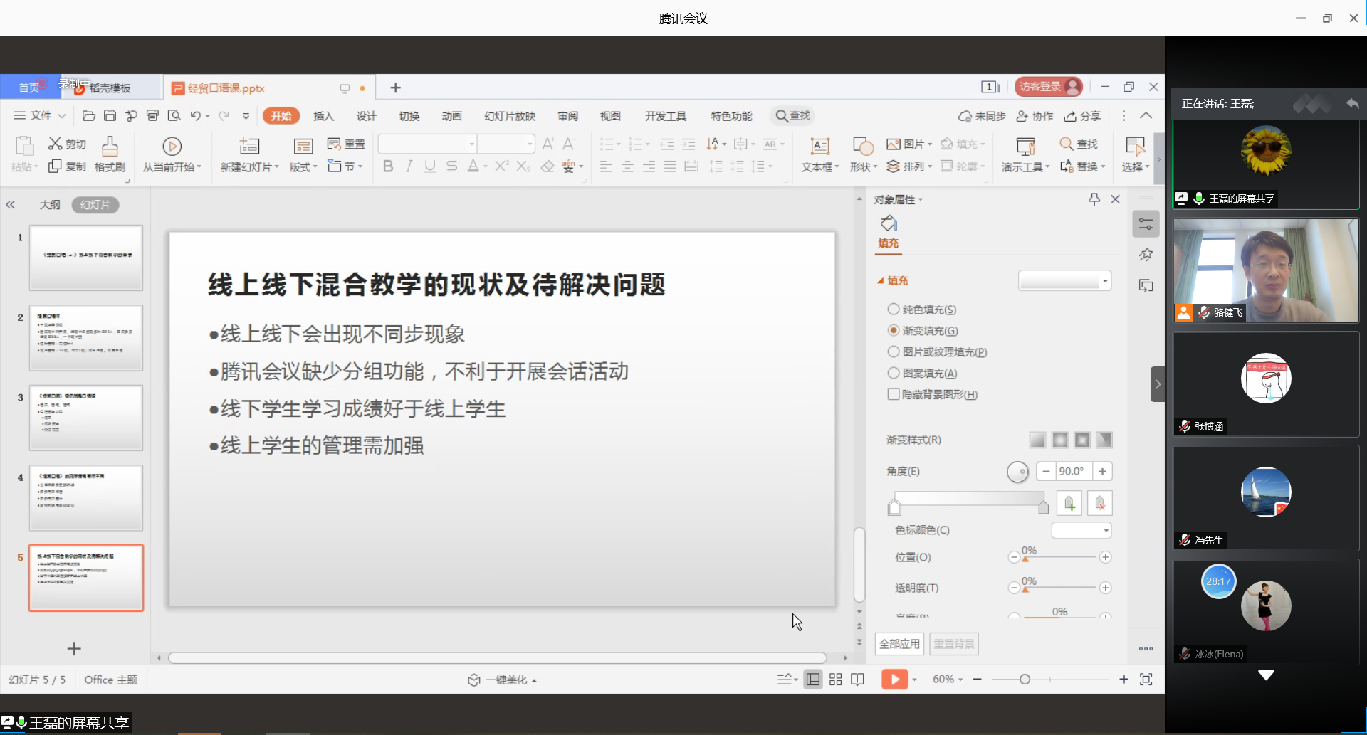Start slideshow from current slide icon
Screen dimensions: 1367x735
pyautogui.click(x=172, y=147)
